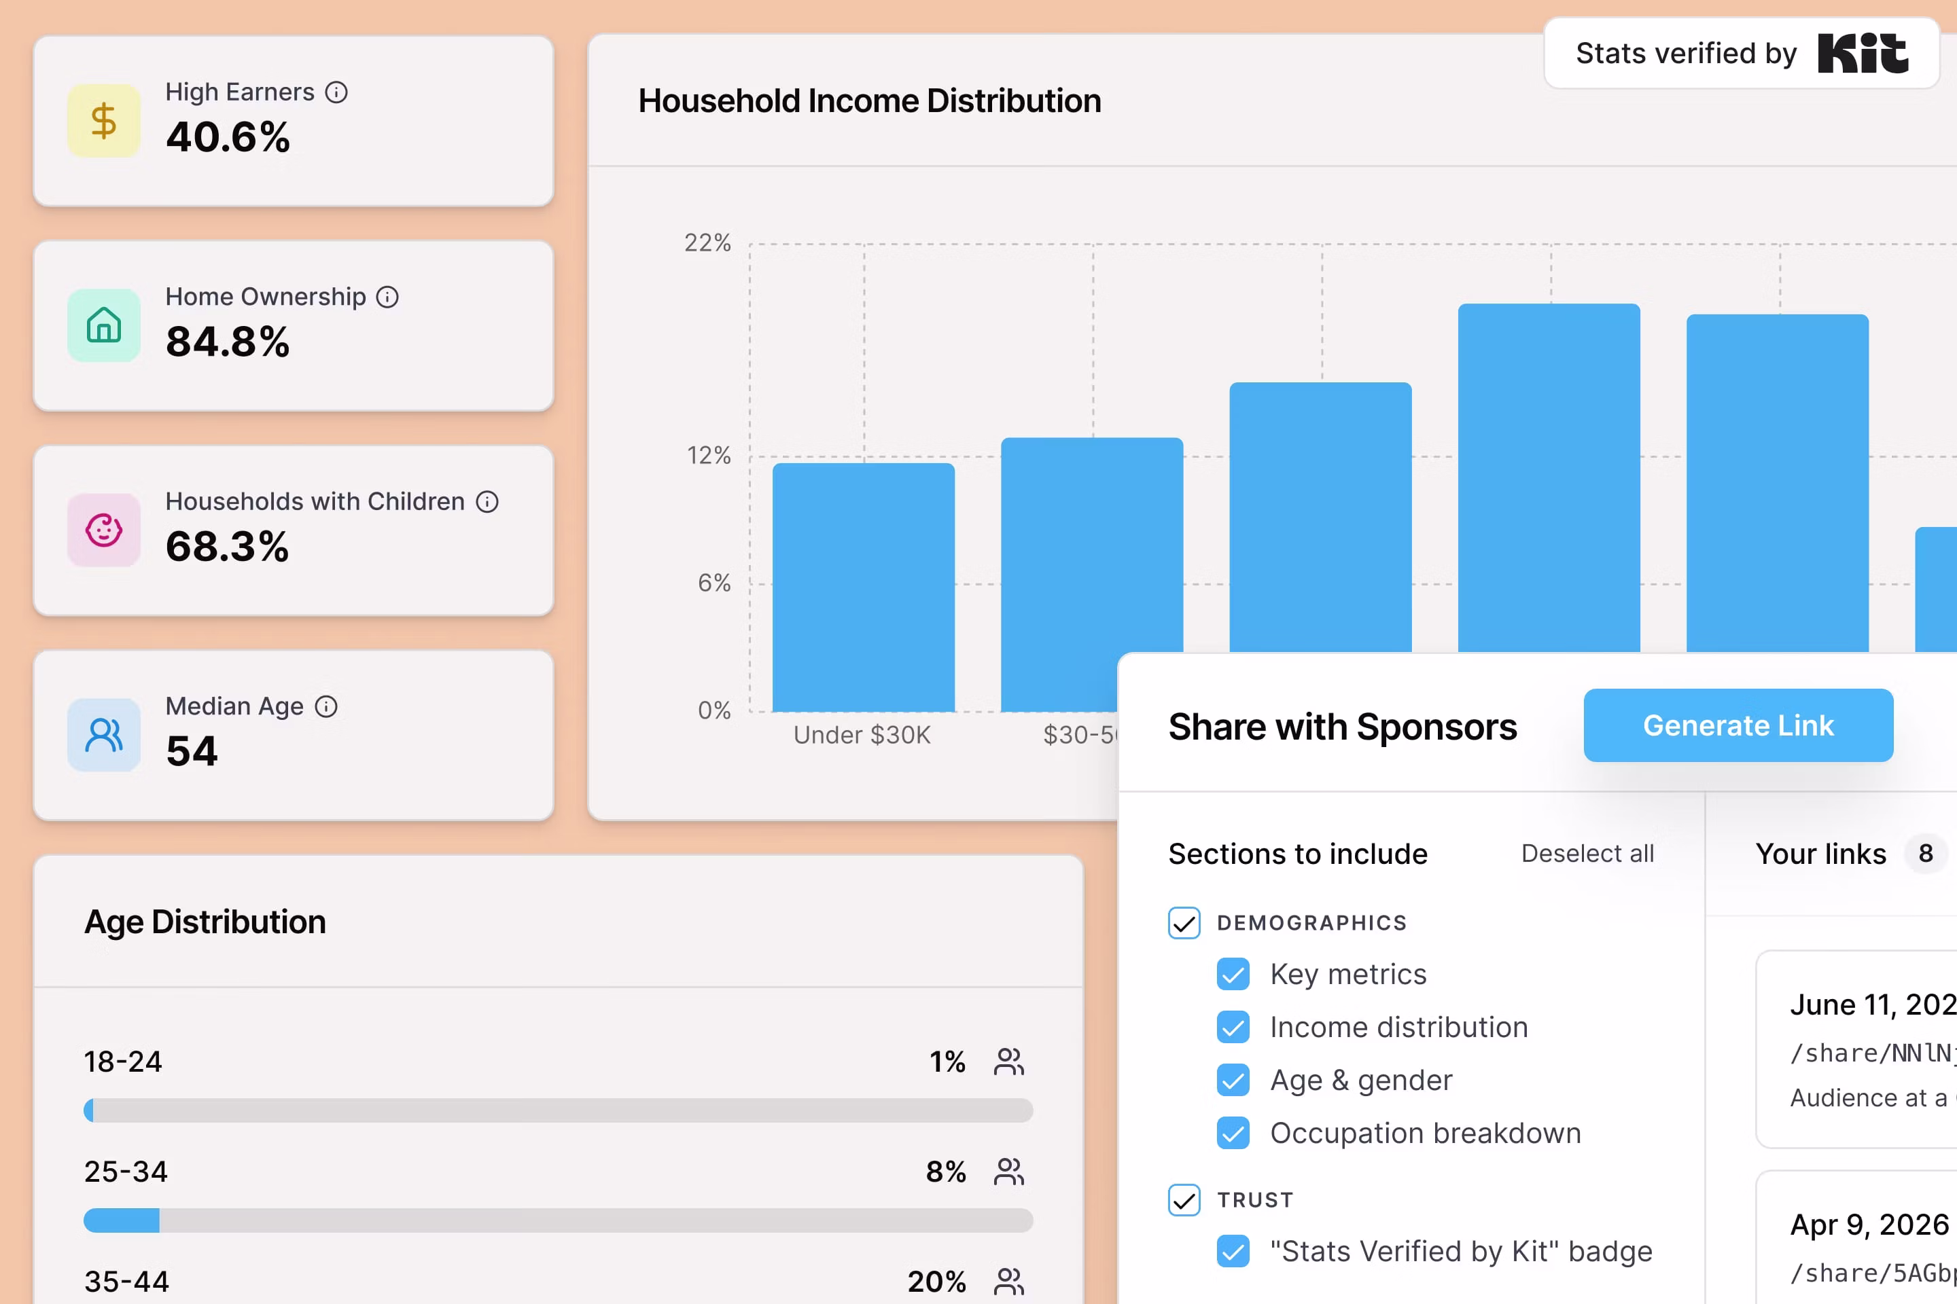The image size is (1957, 1304).
Task: Click the 8% value in 25-34 row
Action: [x=946, y=1173]
